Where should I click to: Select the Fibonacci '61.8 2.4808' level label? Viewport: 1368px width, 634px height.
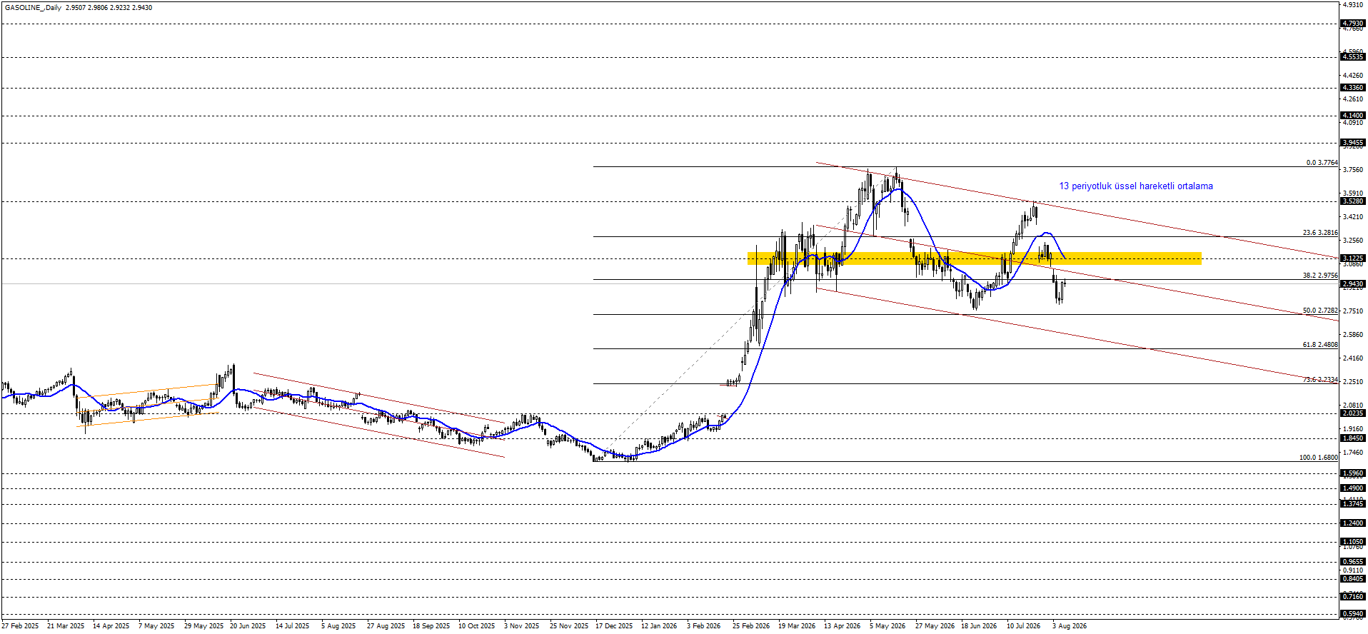pos(1320,345)
